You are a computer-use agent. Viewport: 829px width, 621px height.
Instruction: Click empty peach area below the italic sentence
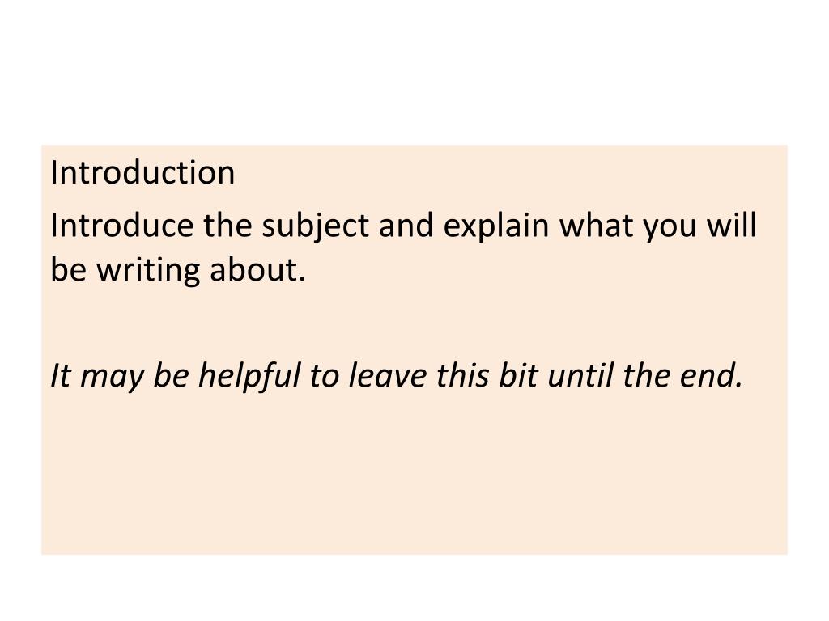click(x=414, y=475)
